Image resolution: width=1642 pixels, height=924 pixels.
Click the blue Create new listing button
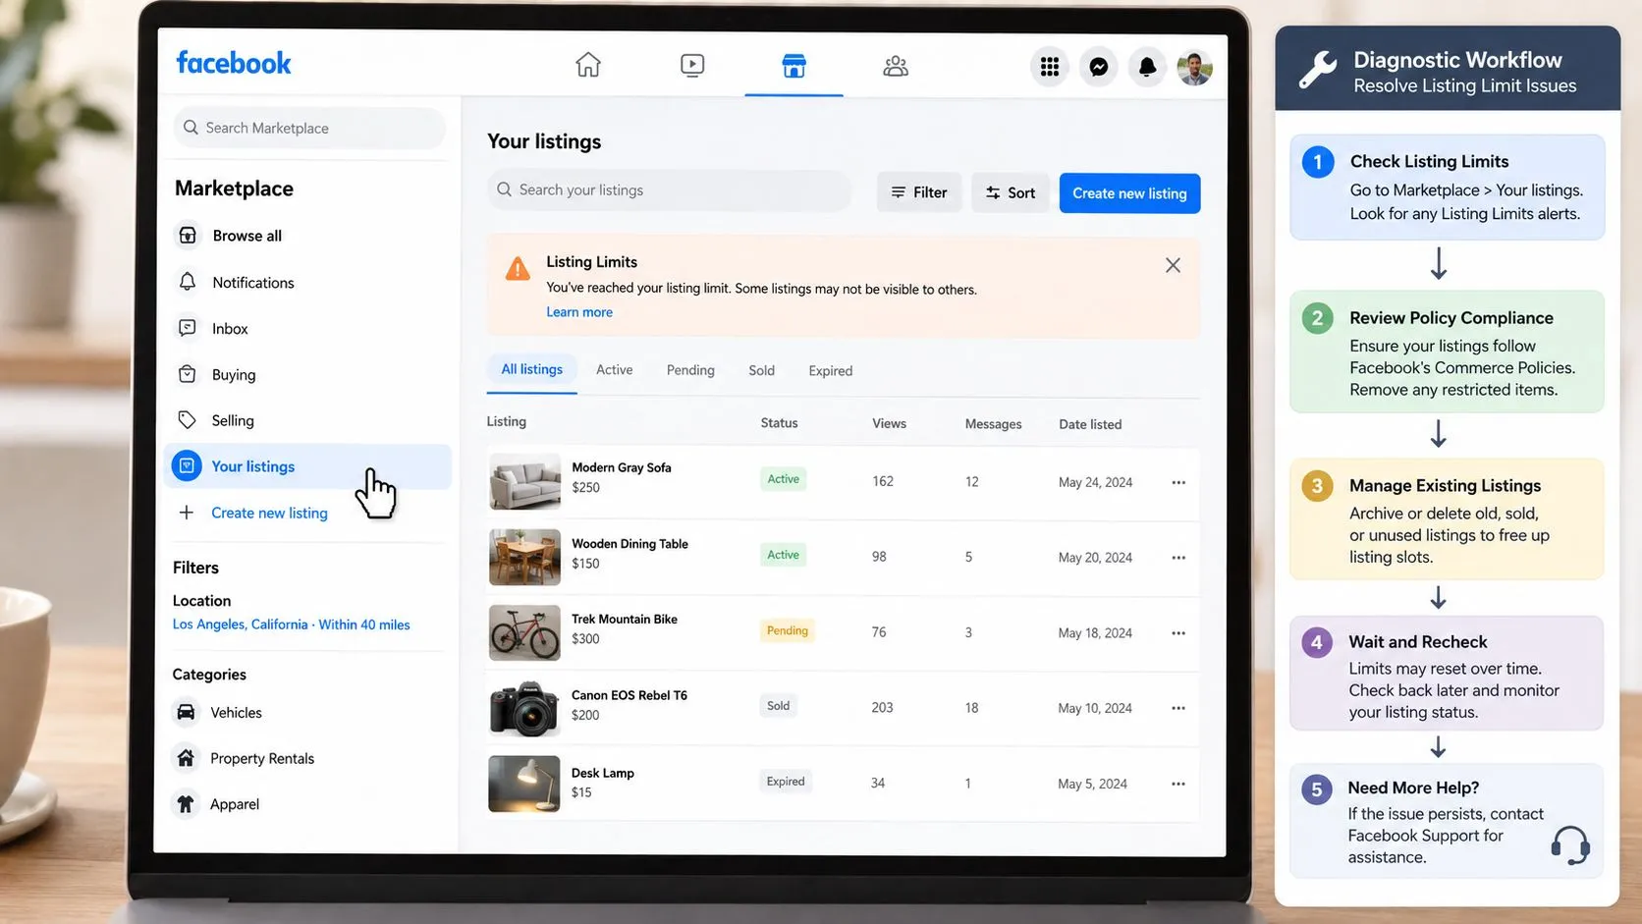click(1129, 192)
